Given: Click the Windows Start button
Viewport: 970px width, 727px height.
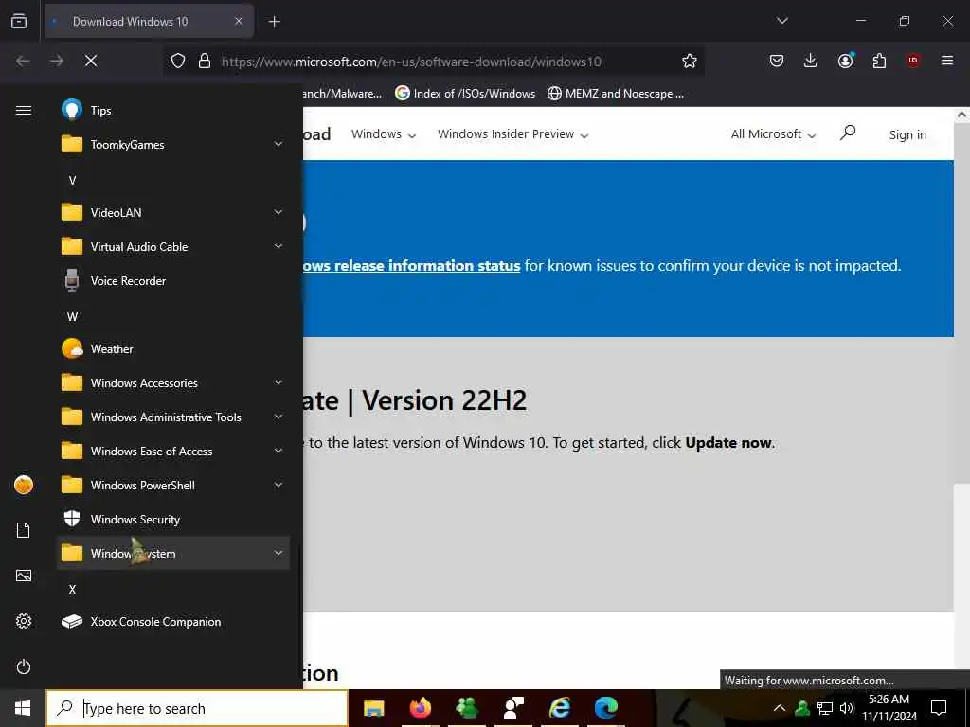Looking at the screenshot, I should (23, 708).
